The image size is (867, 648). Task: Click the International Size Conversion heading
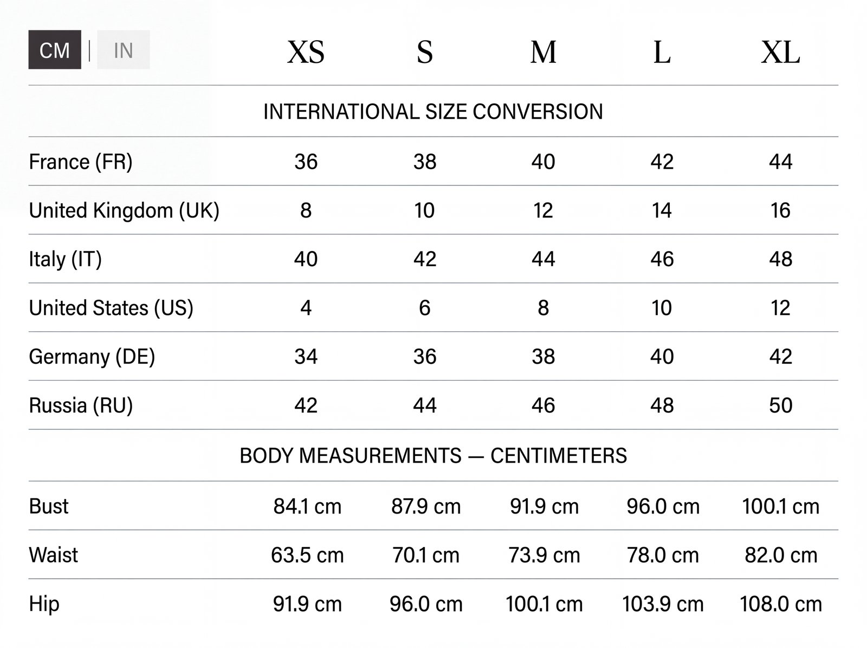[x=433, y=112]
